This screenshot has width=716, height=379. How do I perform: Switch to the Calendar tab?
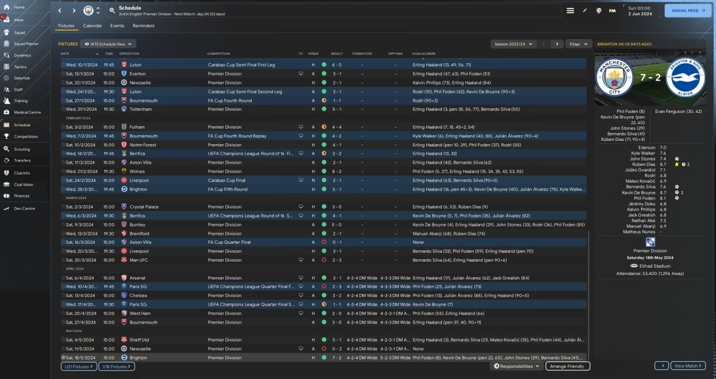(x=92, y=26)
